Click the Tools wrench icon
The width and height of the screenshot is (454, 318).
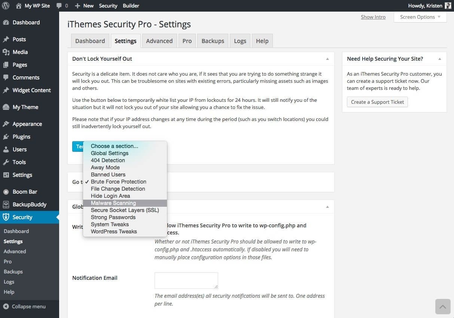(x=6, y=162)
